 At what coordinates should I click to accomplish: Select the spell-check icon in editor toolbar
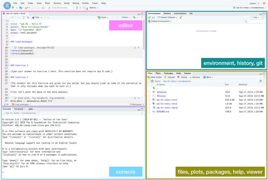point(23,17)
